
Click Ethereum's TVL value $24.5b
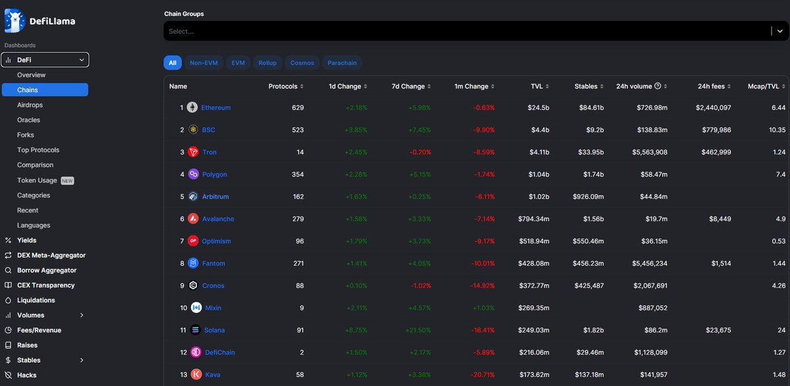click(x=537, y=107)
